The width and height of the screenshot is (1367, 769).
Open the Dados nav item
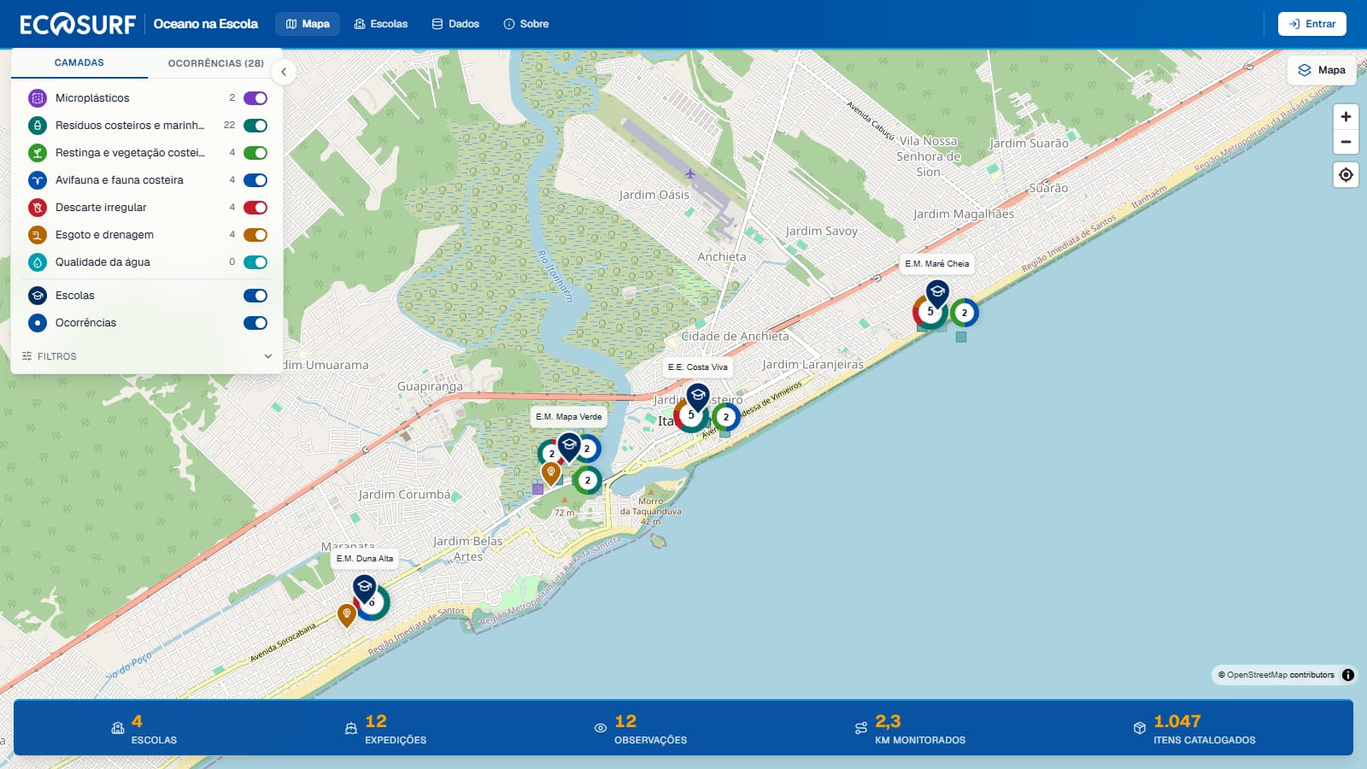(455, 24)
